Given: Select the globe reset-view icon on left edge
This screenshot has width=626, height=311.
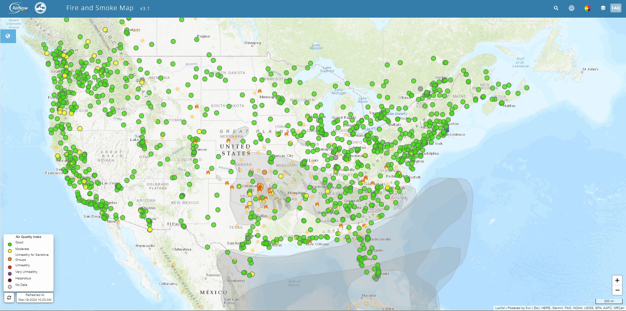Looking at the screenshot, I should pos(8,36).
